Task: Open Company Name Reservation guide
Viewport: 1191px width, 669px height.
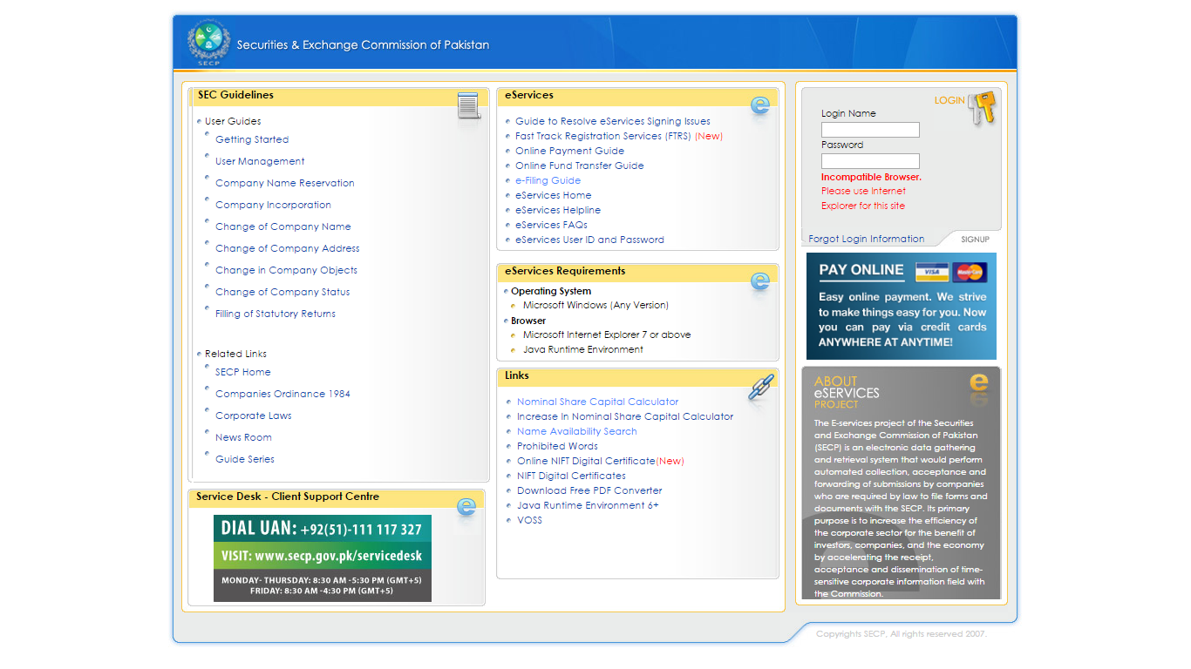Action: point(285,183)
